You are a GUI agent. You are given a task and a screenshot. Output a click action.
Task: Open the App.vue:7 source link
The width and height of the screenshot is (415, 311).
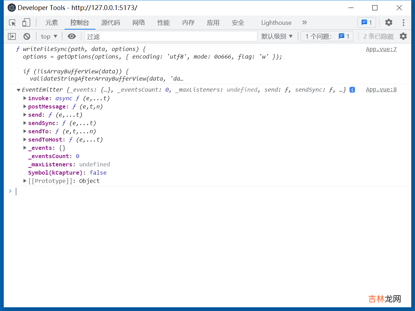381,49
